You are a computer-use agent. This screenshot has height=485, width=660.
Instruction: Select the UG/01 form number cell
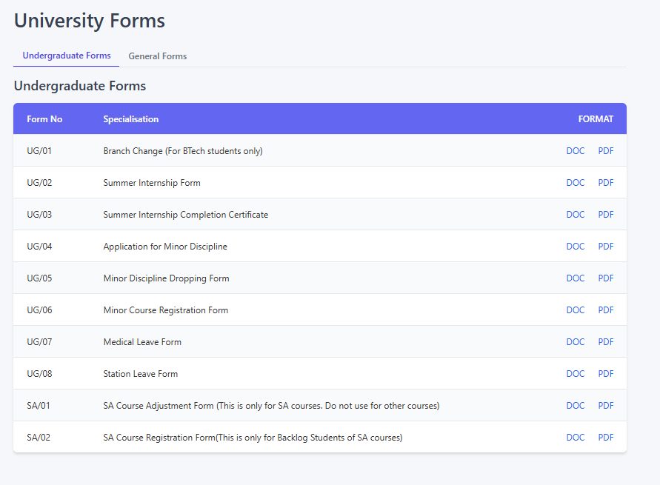[39, 151]
